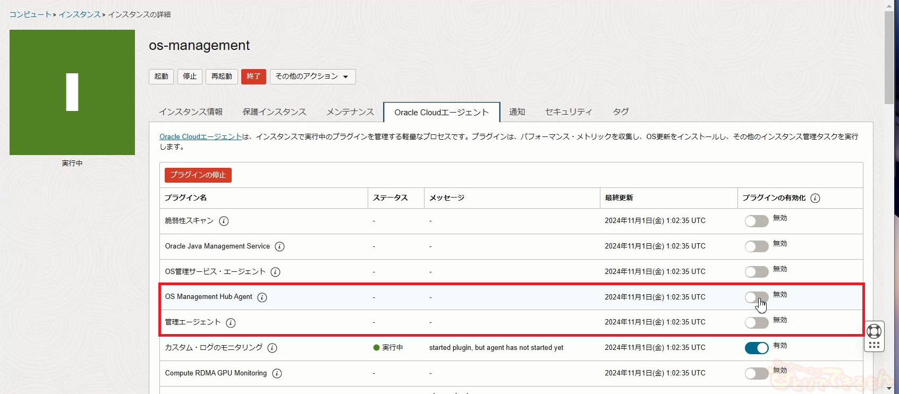899x394 pixels.
Task: Click the green instance status image
Action: (x=72, y=92)
